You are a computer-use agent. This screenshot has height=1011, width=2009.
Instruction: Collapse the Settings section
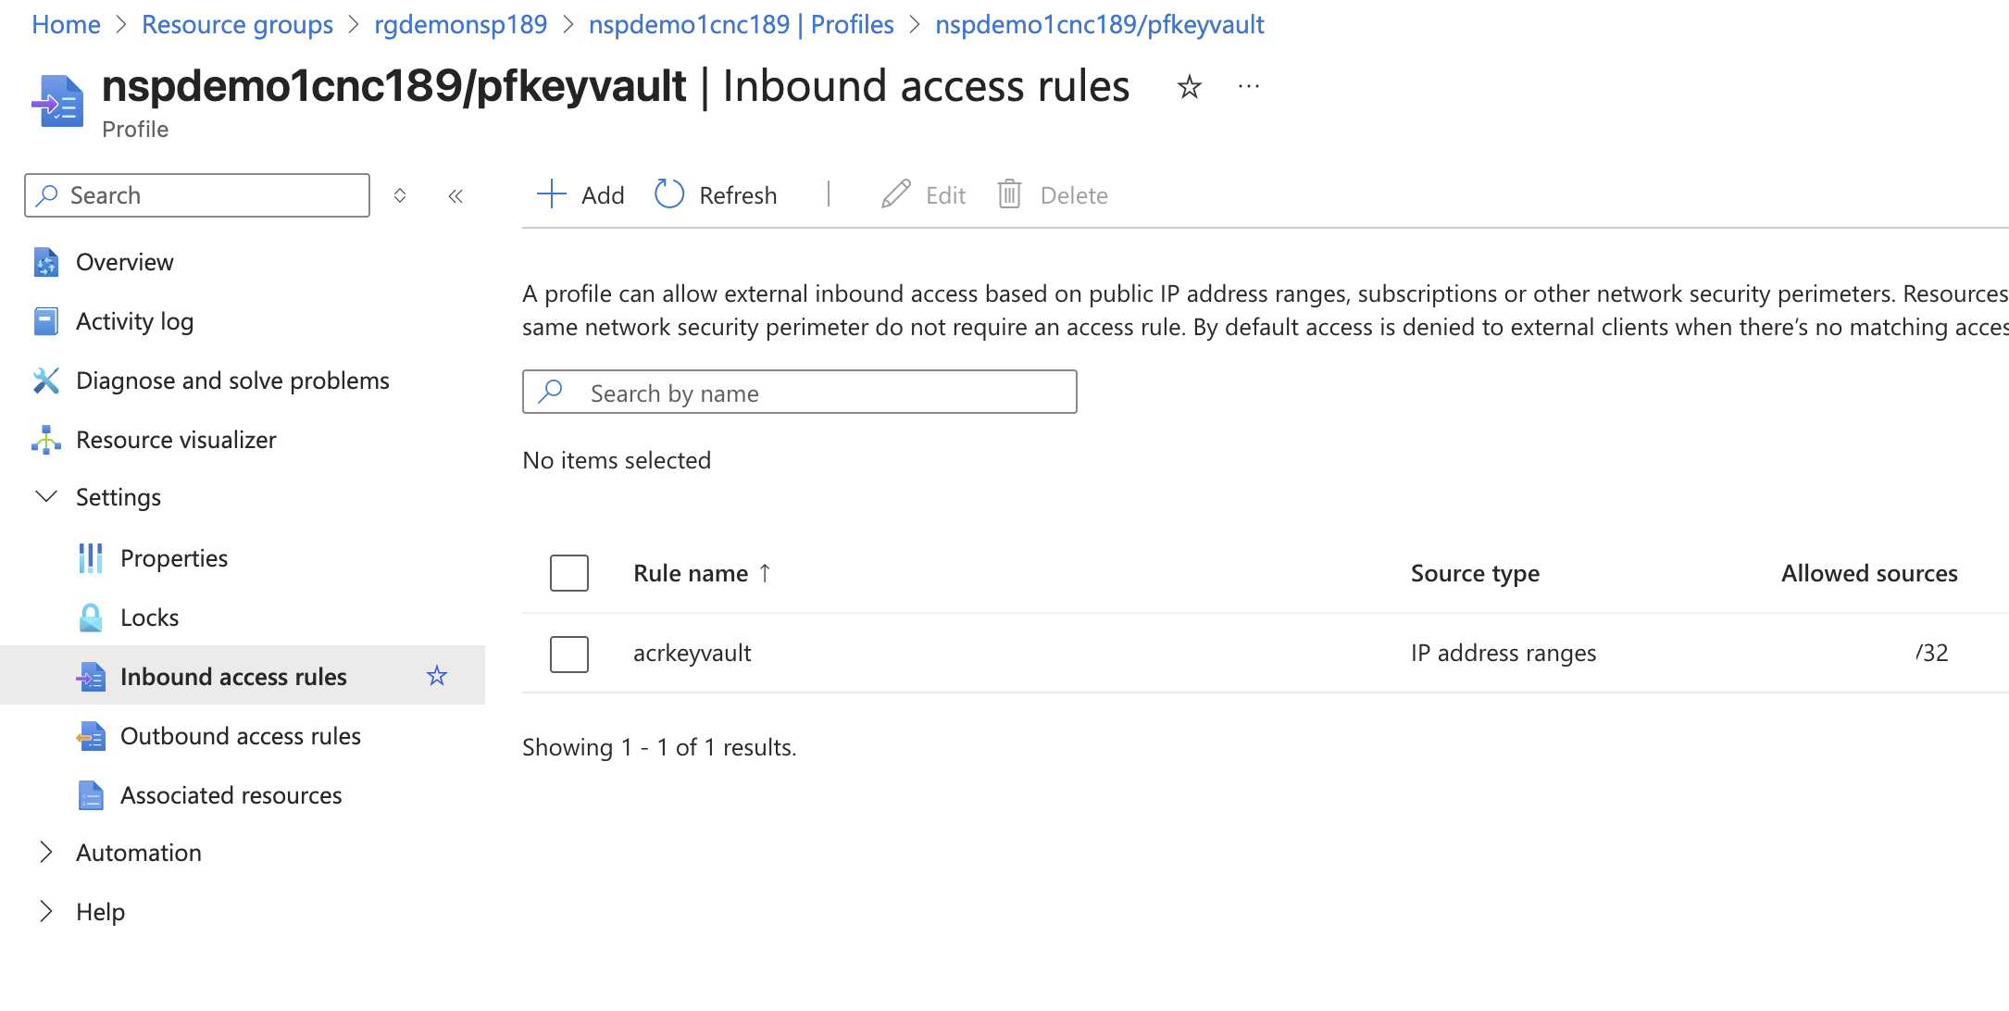pyautogui.click(x=46, y=497)
